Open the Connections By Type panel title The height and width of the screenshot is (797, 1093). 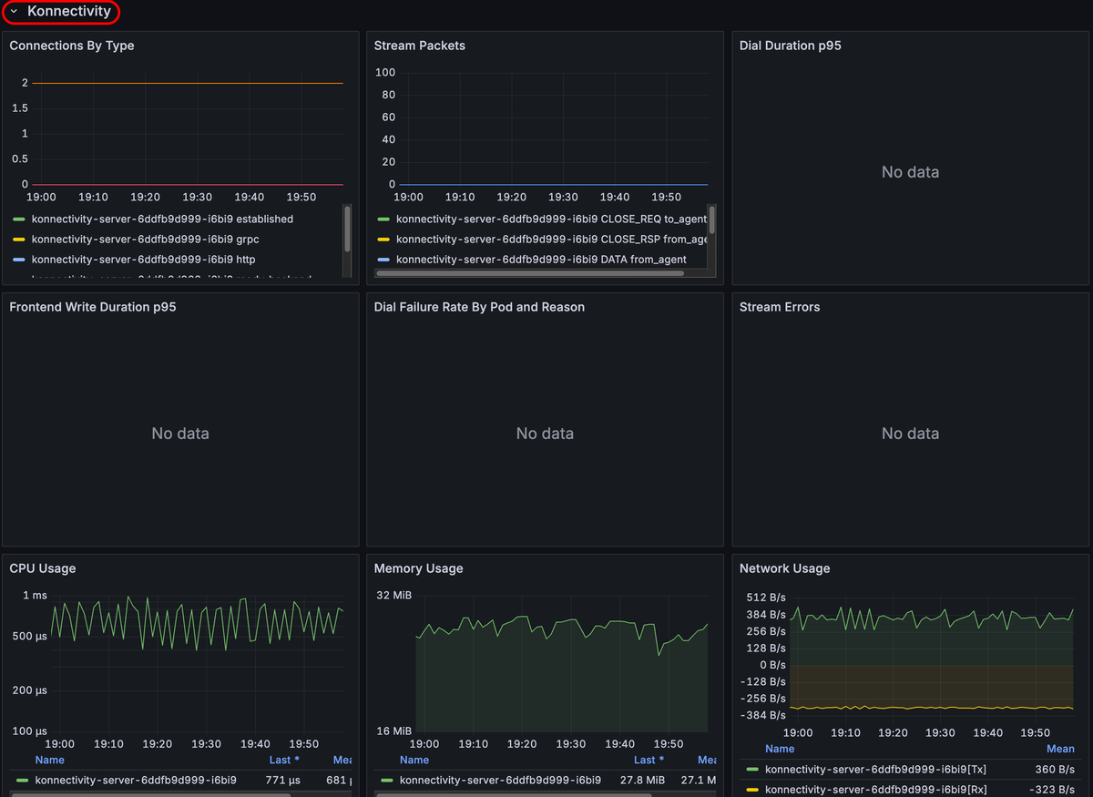72,46
